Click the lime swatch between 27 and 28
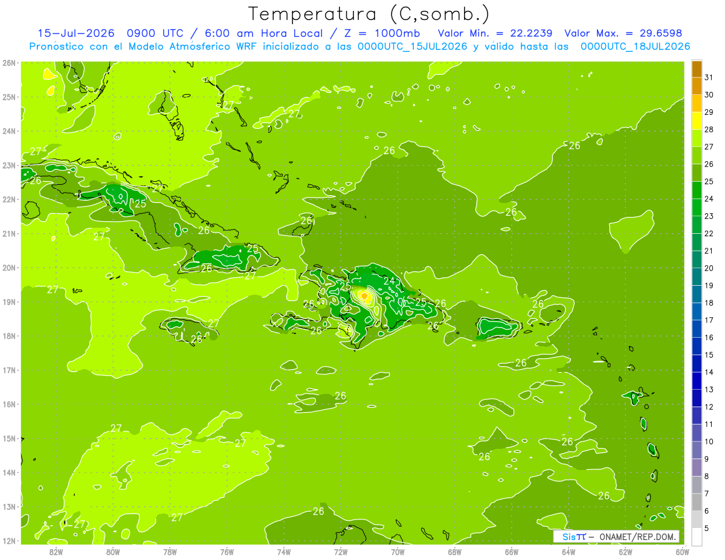This screenshot has width=725, height=560. [x=697, y=138]
